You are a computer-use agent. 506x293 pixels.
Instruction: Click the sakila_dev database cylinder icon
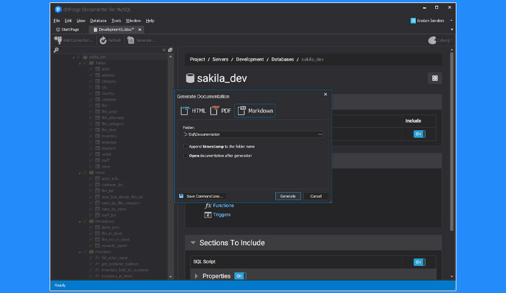190,78
